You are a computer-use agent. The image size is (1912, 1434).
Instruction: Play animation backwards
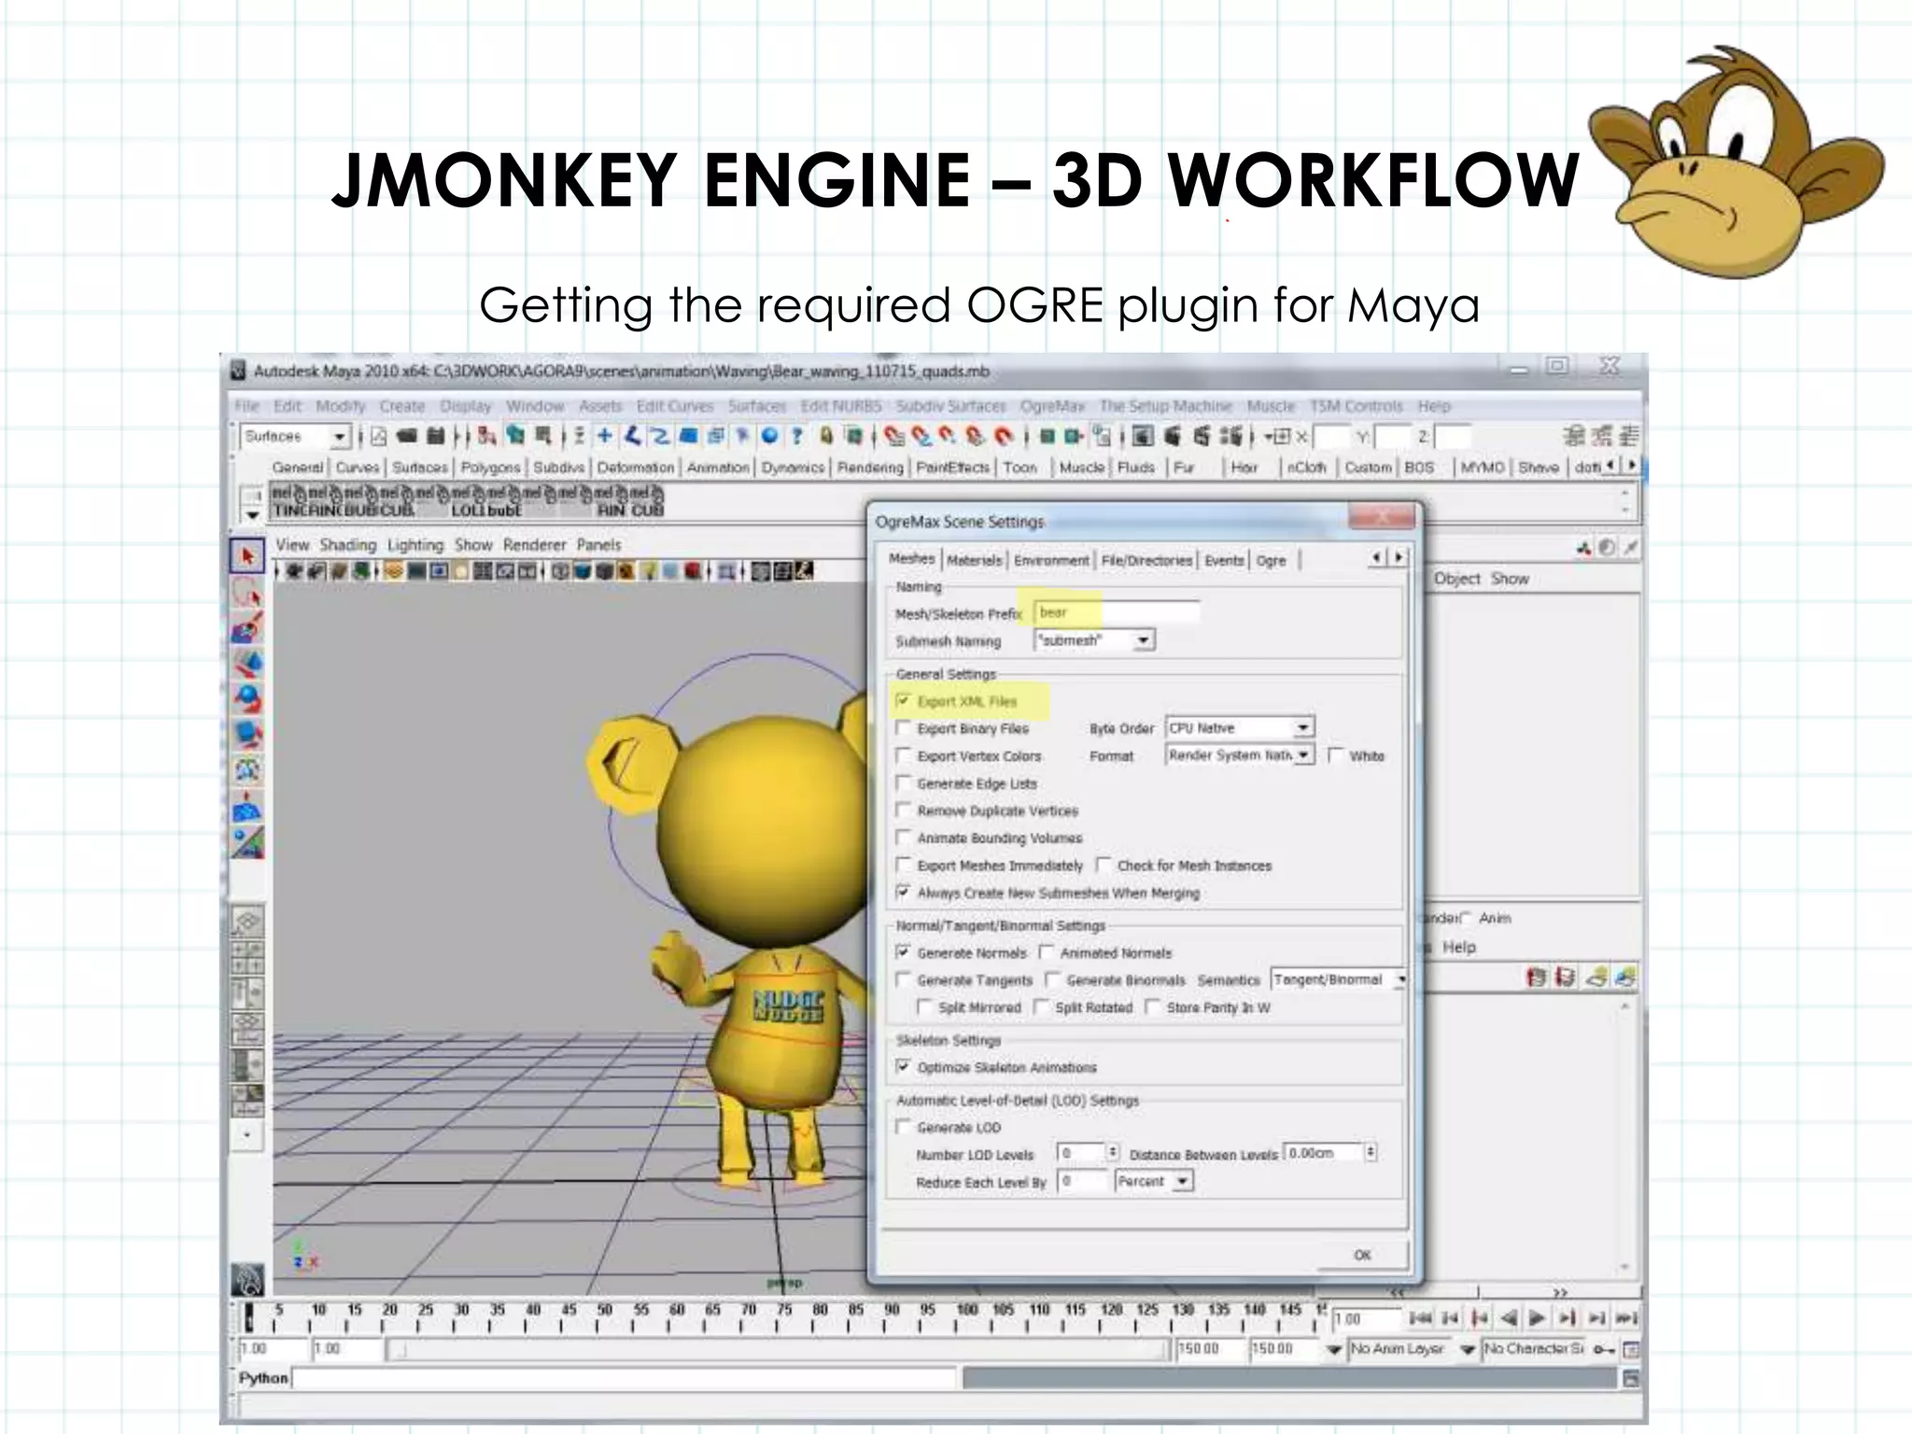(x=1509, y=1318)
